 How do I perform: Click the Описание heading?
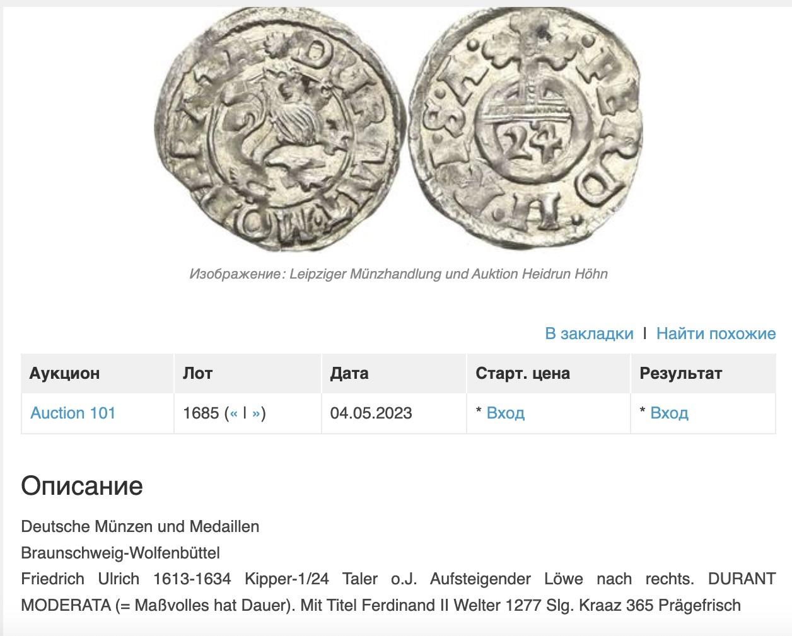[82, 486]
